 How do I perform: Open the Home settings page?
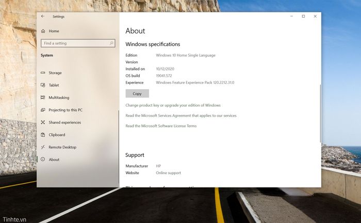pos(77,31)
